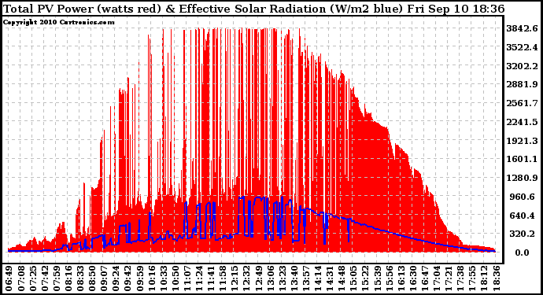Click the x-axis time label 10:16
Viewport: 543px width, 295px height.
151,278
